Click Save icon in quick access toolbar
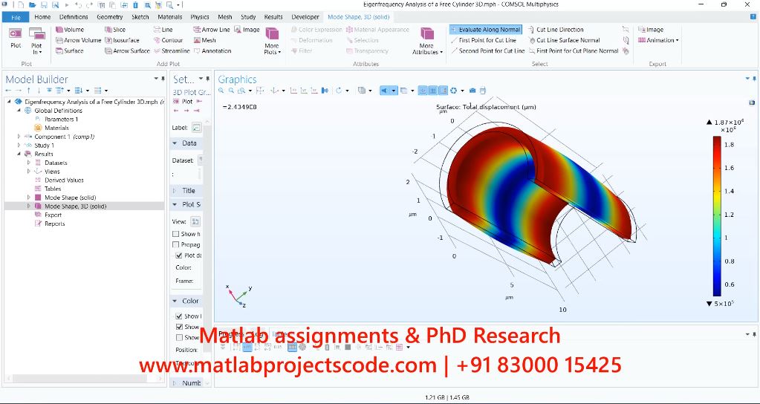The width and height of the screenshot is (760, 404). pyautogui.click(x=44, y=5)
